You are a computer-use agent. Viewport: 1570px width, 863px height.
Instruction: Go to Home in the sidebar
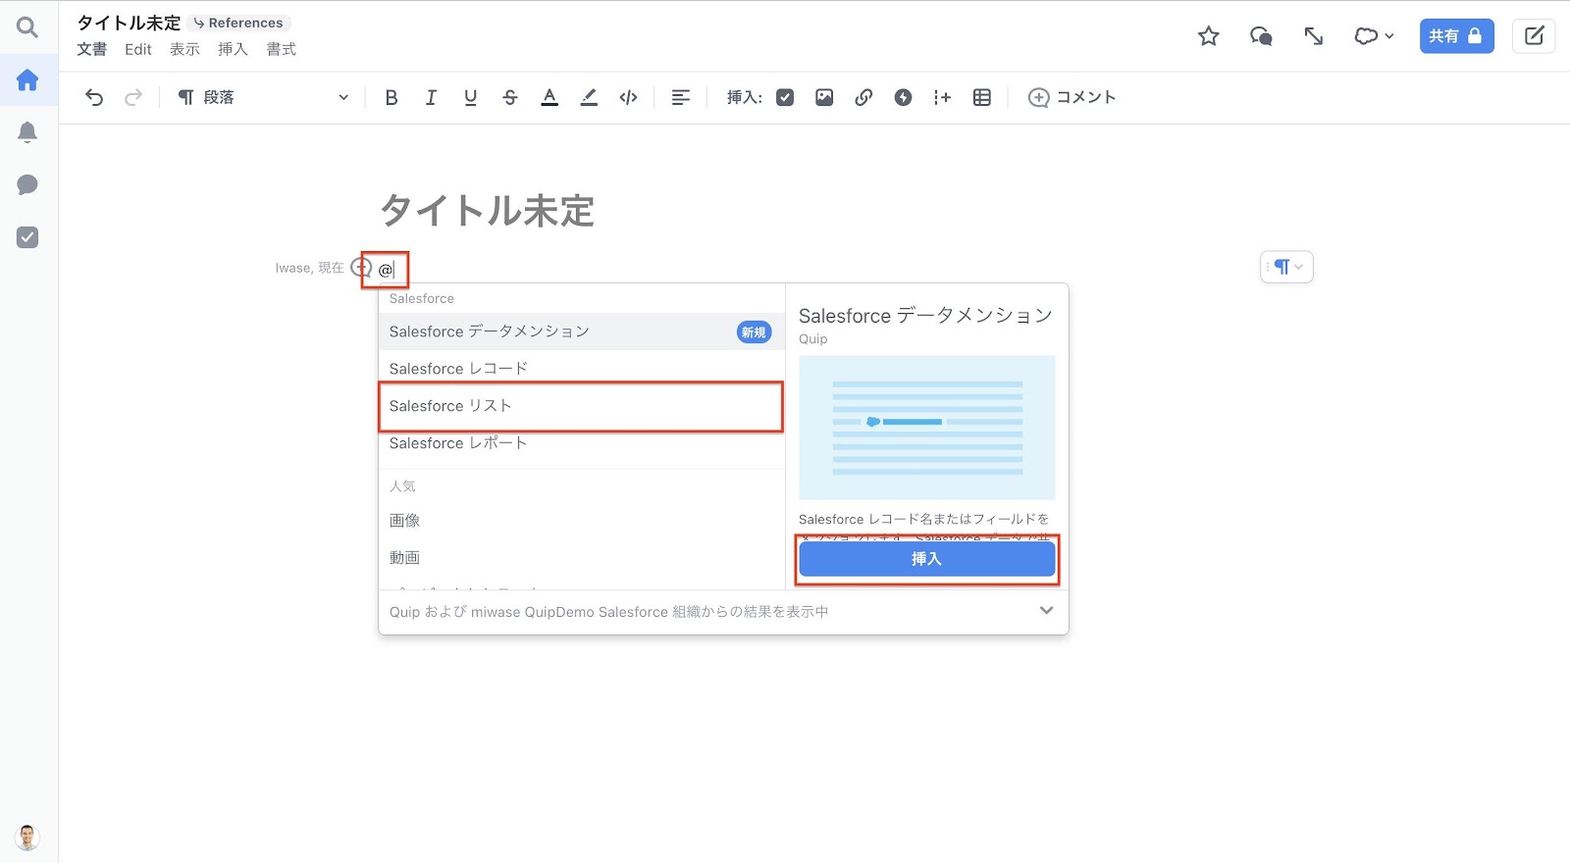(27, 79)
